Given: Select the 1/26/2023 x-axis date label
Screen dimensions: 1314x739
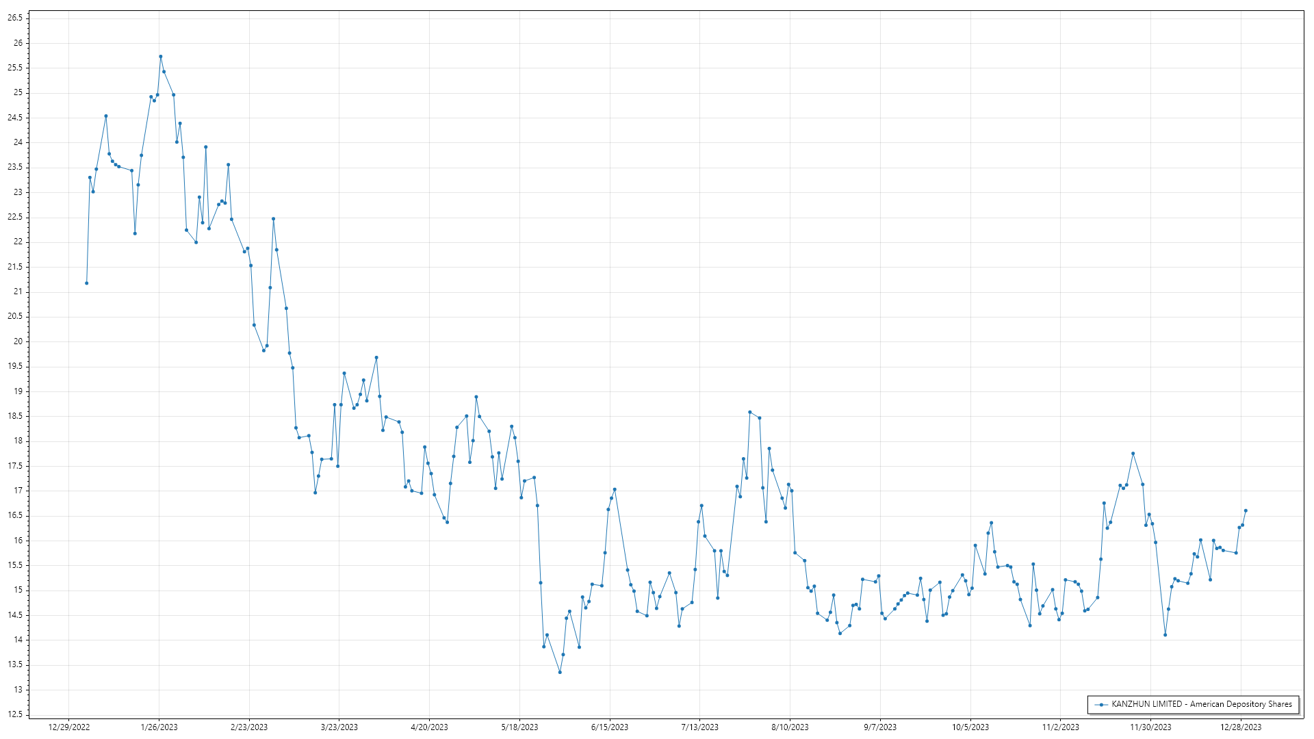Looking at the screenshot, I should pyautogui.click(x=159, y=727).
